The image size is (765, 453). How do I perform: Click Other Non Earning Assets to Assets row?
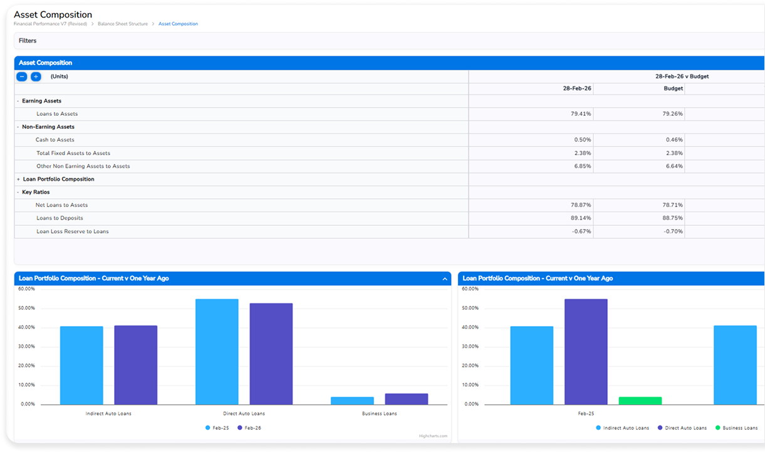tap(83, 166)
